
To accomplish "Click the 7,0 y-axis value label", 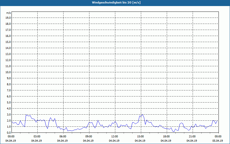I will 9,90.
